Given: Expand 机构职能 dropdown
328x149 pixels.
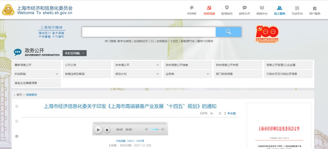Looking at the screenshot, I should (57, 74).
